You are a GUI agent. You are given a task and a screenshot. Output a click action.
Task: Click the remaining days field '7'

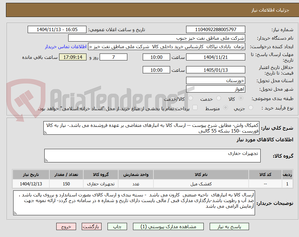114,57
